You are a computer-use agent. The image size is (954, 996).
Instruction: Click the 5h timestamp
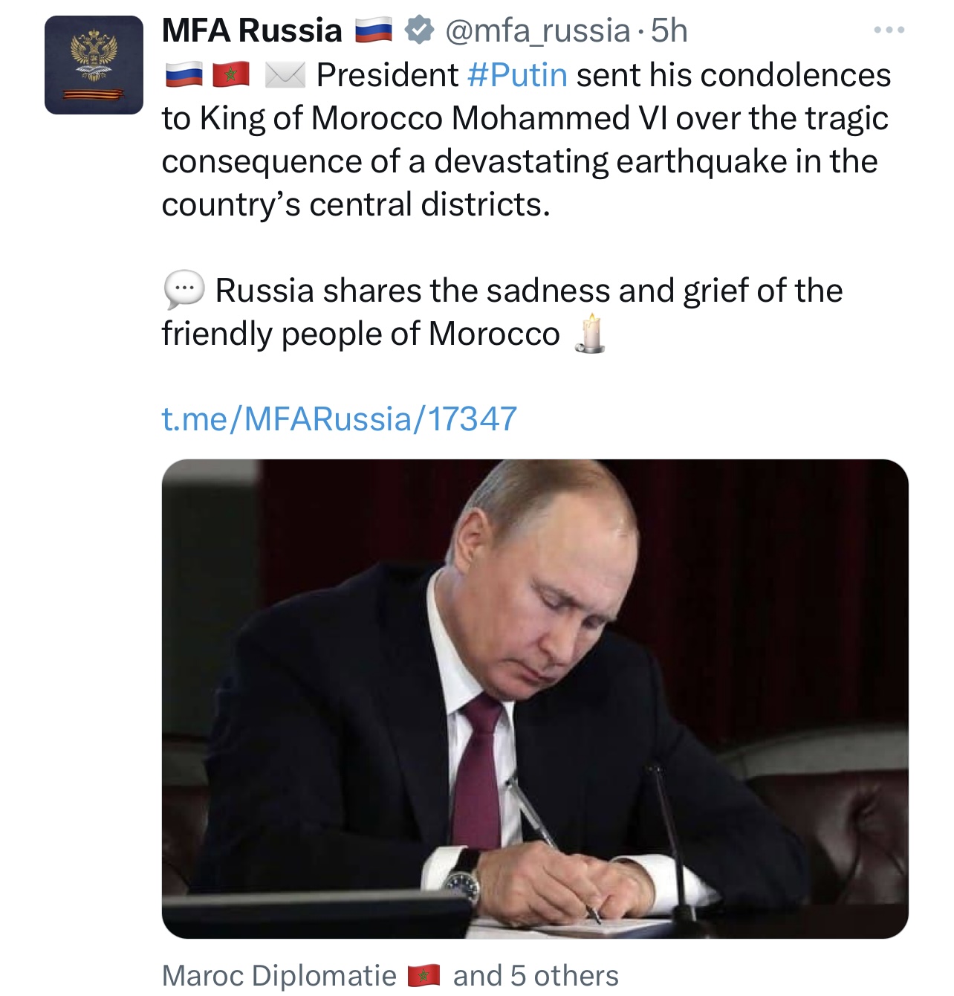click(669, 31)
